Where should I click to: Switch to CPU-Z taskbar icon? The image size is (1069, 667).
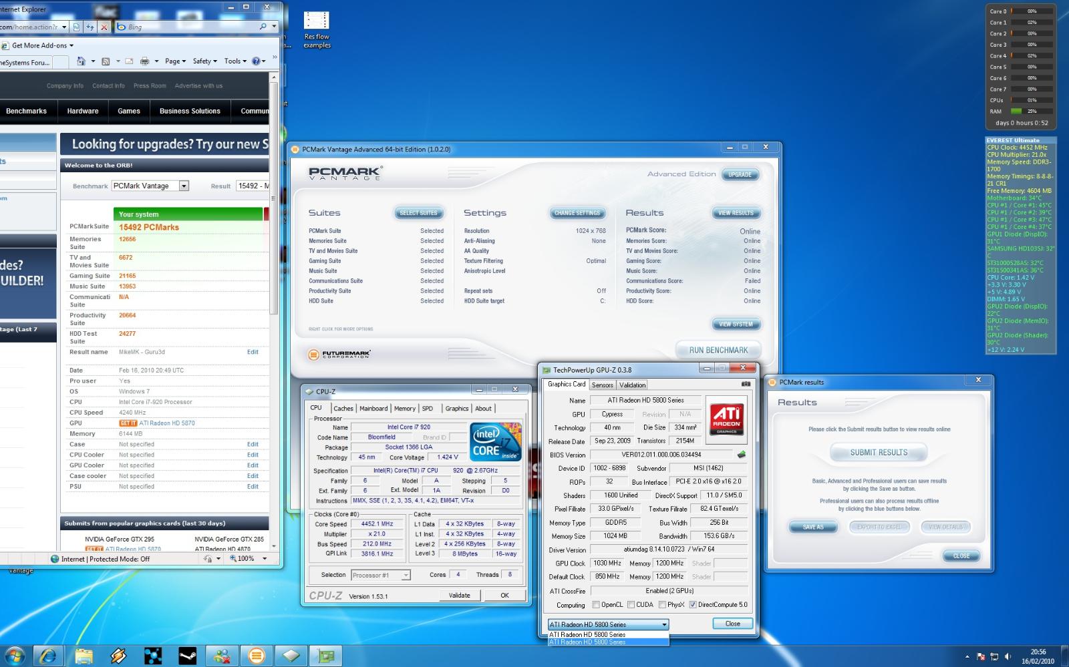click(x=291, y=656)
